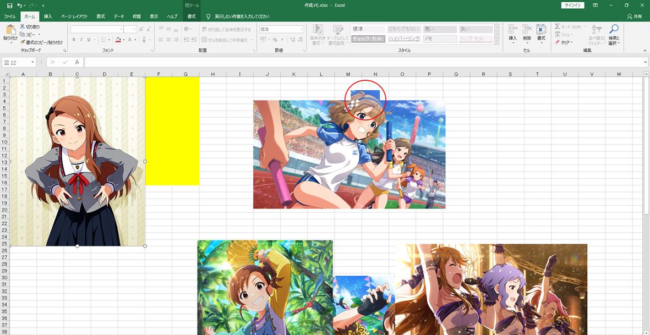Open the ファイル tab
This screenshot has height=335, width=650.
click(x=9, y=17)
